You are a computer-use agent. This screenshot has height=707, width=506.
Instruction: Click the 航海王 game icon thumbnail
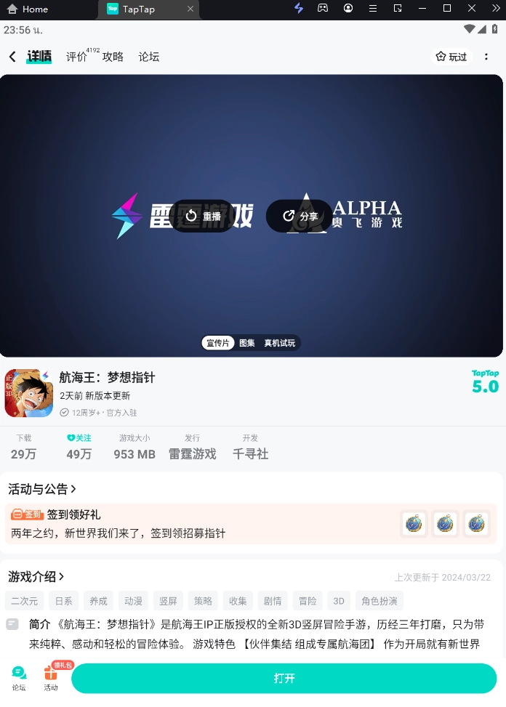(x=29, y=393)
